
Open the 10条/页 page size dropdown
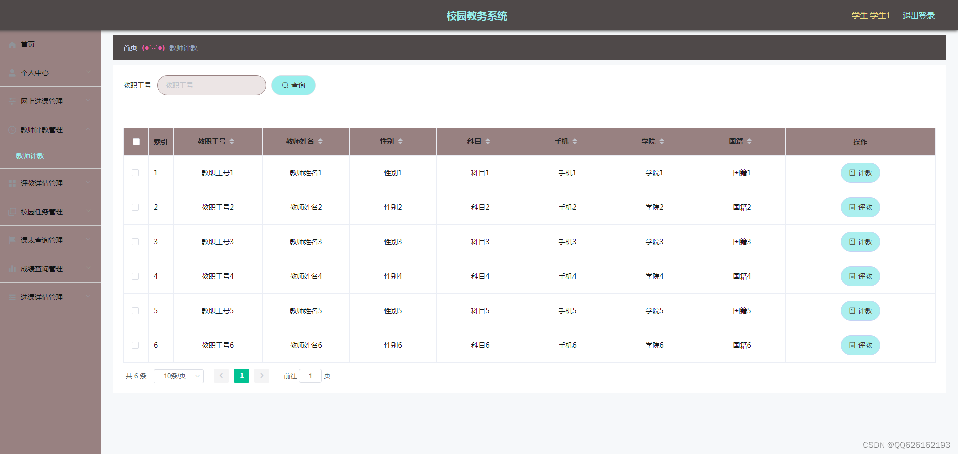[x=179, y=376]
